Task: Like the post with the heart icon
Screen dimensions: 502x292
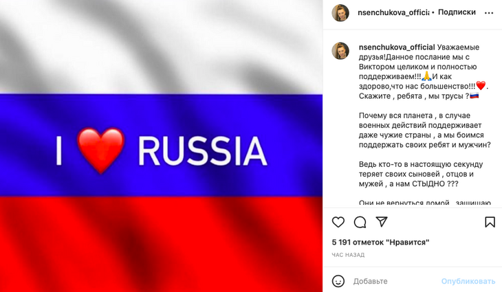Action: (x=338, y=222)
